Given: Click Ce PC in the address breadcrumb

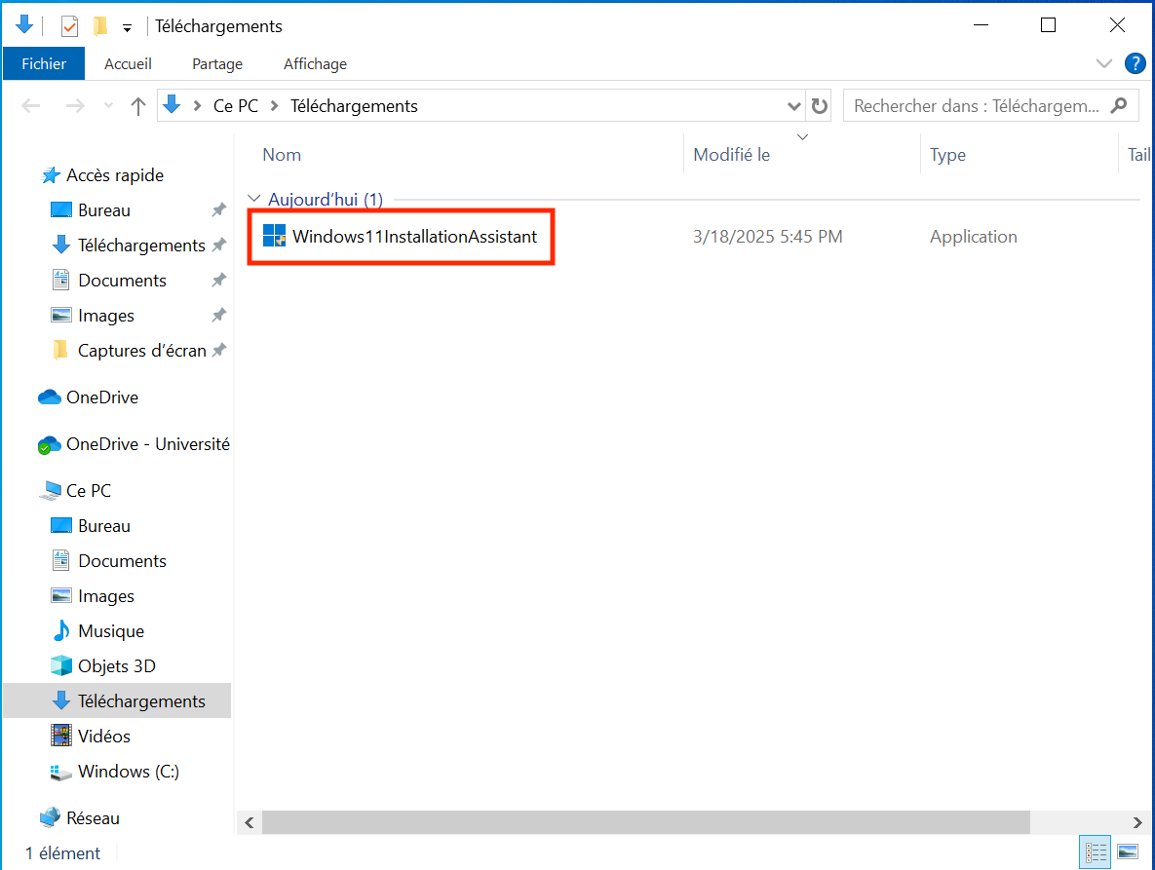Looking at the screenshot, I should pyautogui.click(x=236, y=106).
